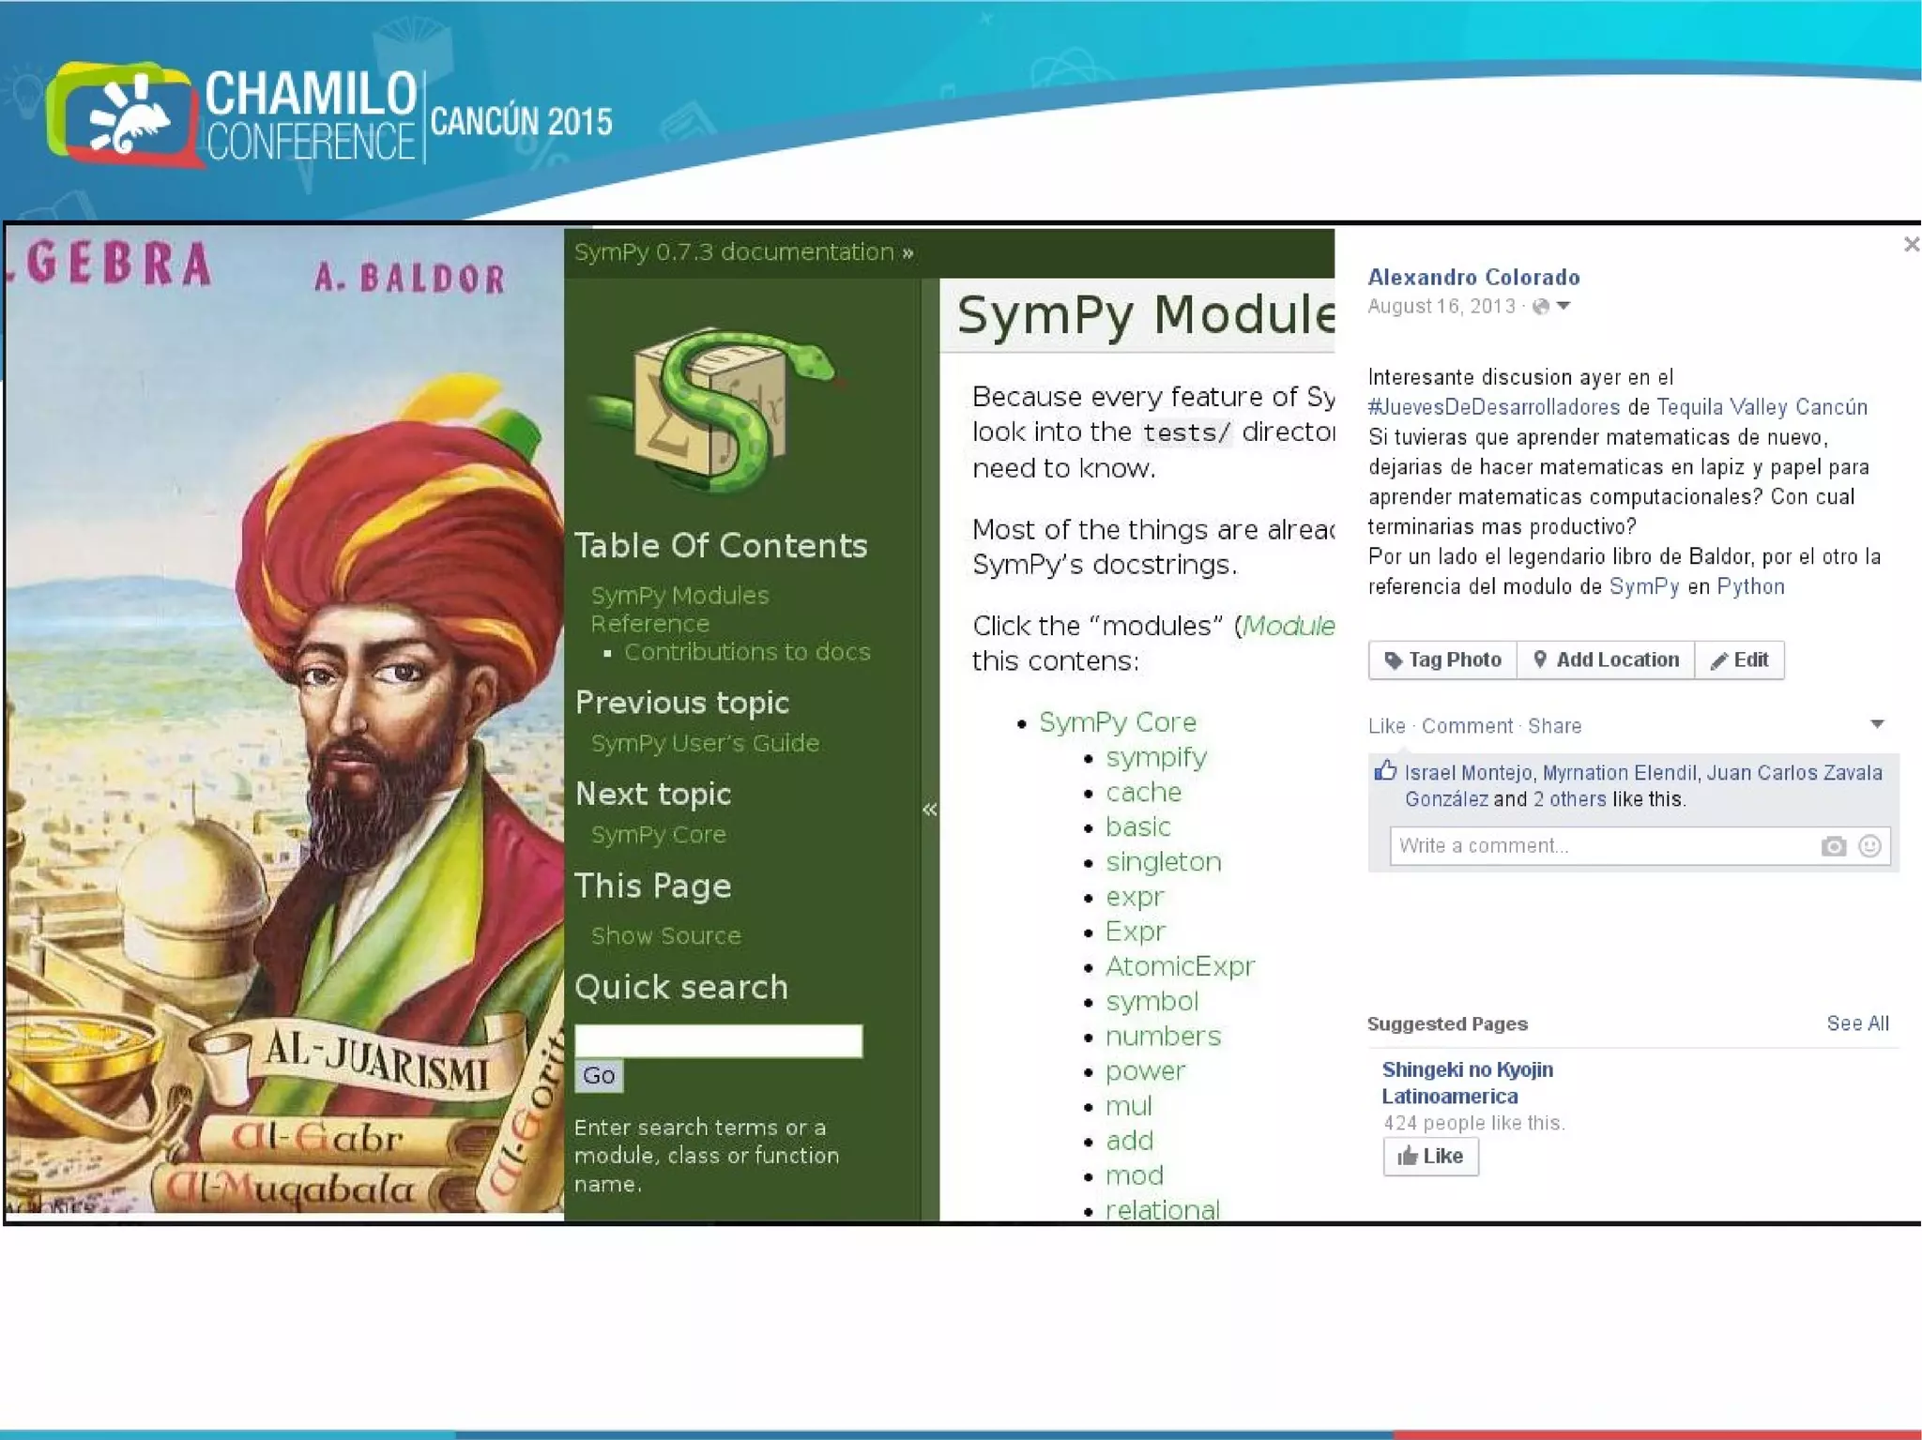Click the Edit pencil button

point(1739,659)
